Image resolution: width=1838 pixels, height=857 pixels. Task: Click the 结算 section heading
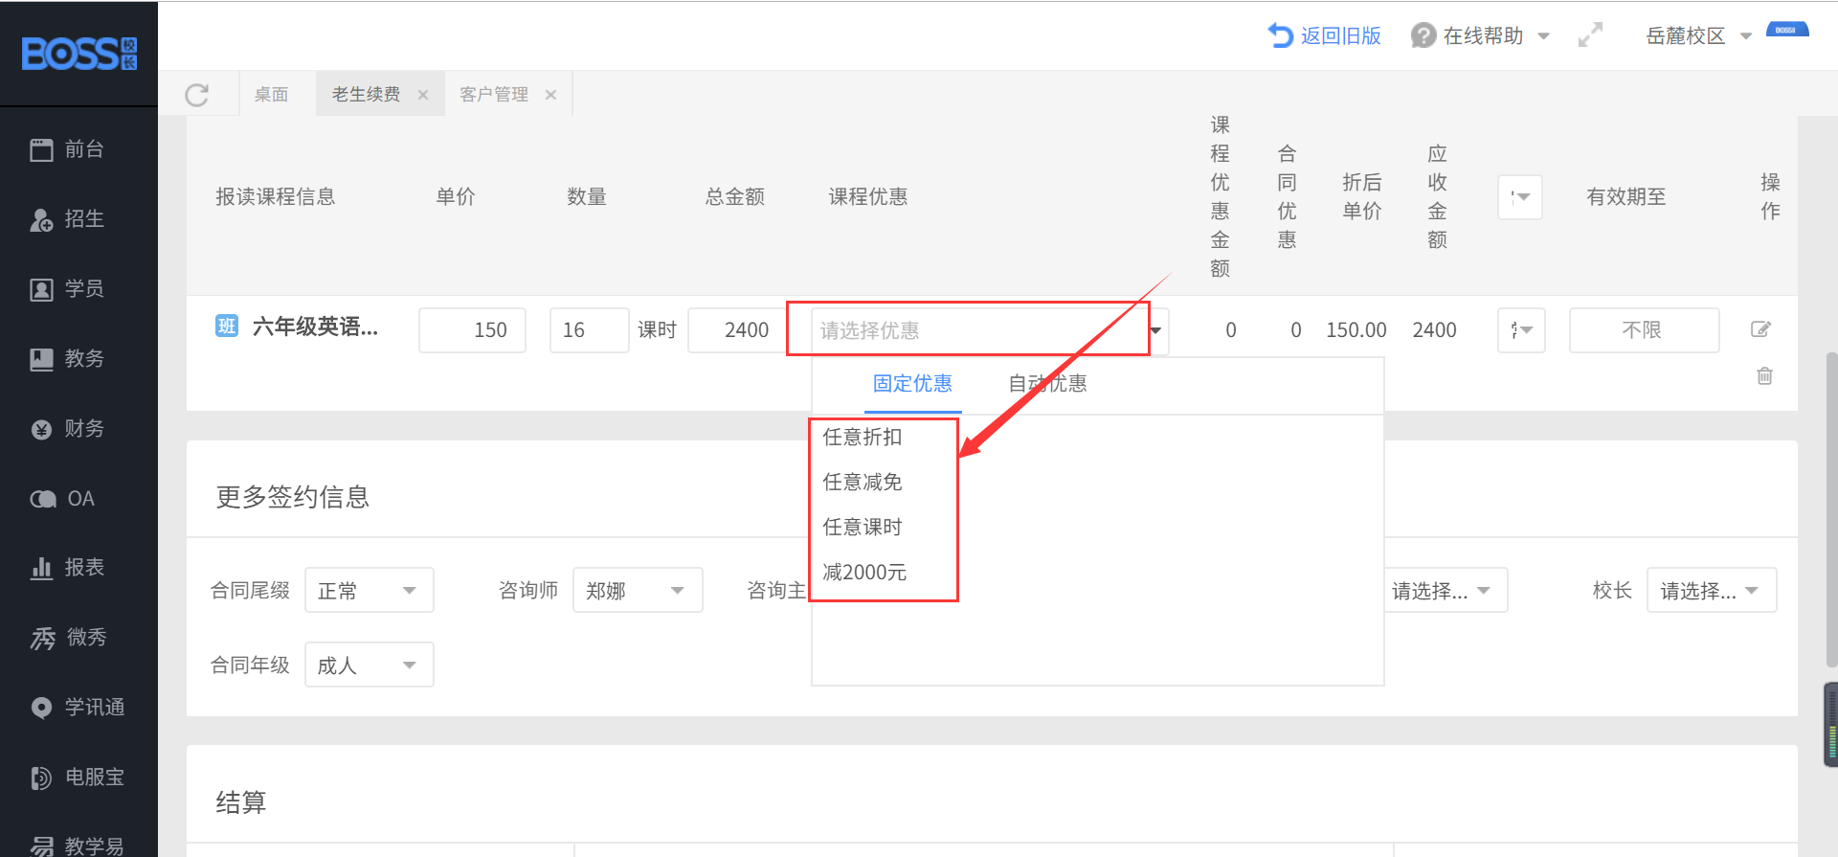[x=240, y=802]
